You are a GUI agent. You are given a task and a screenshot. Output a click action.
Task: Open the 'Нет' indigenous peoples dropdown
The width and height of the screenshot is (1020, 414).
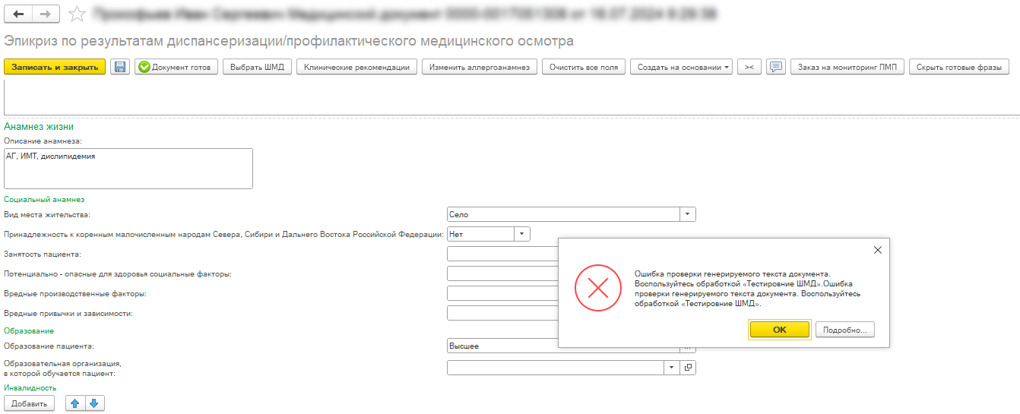[521, 234]
